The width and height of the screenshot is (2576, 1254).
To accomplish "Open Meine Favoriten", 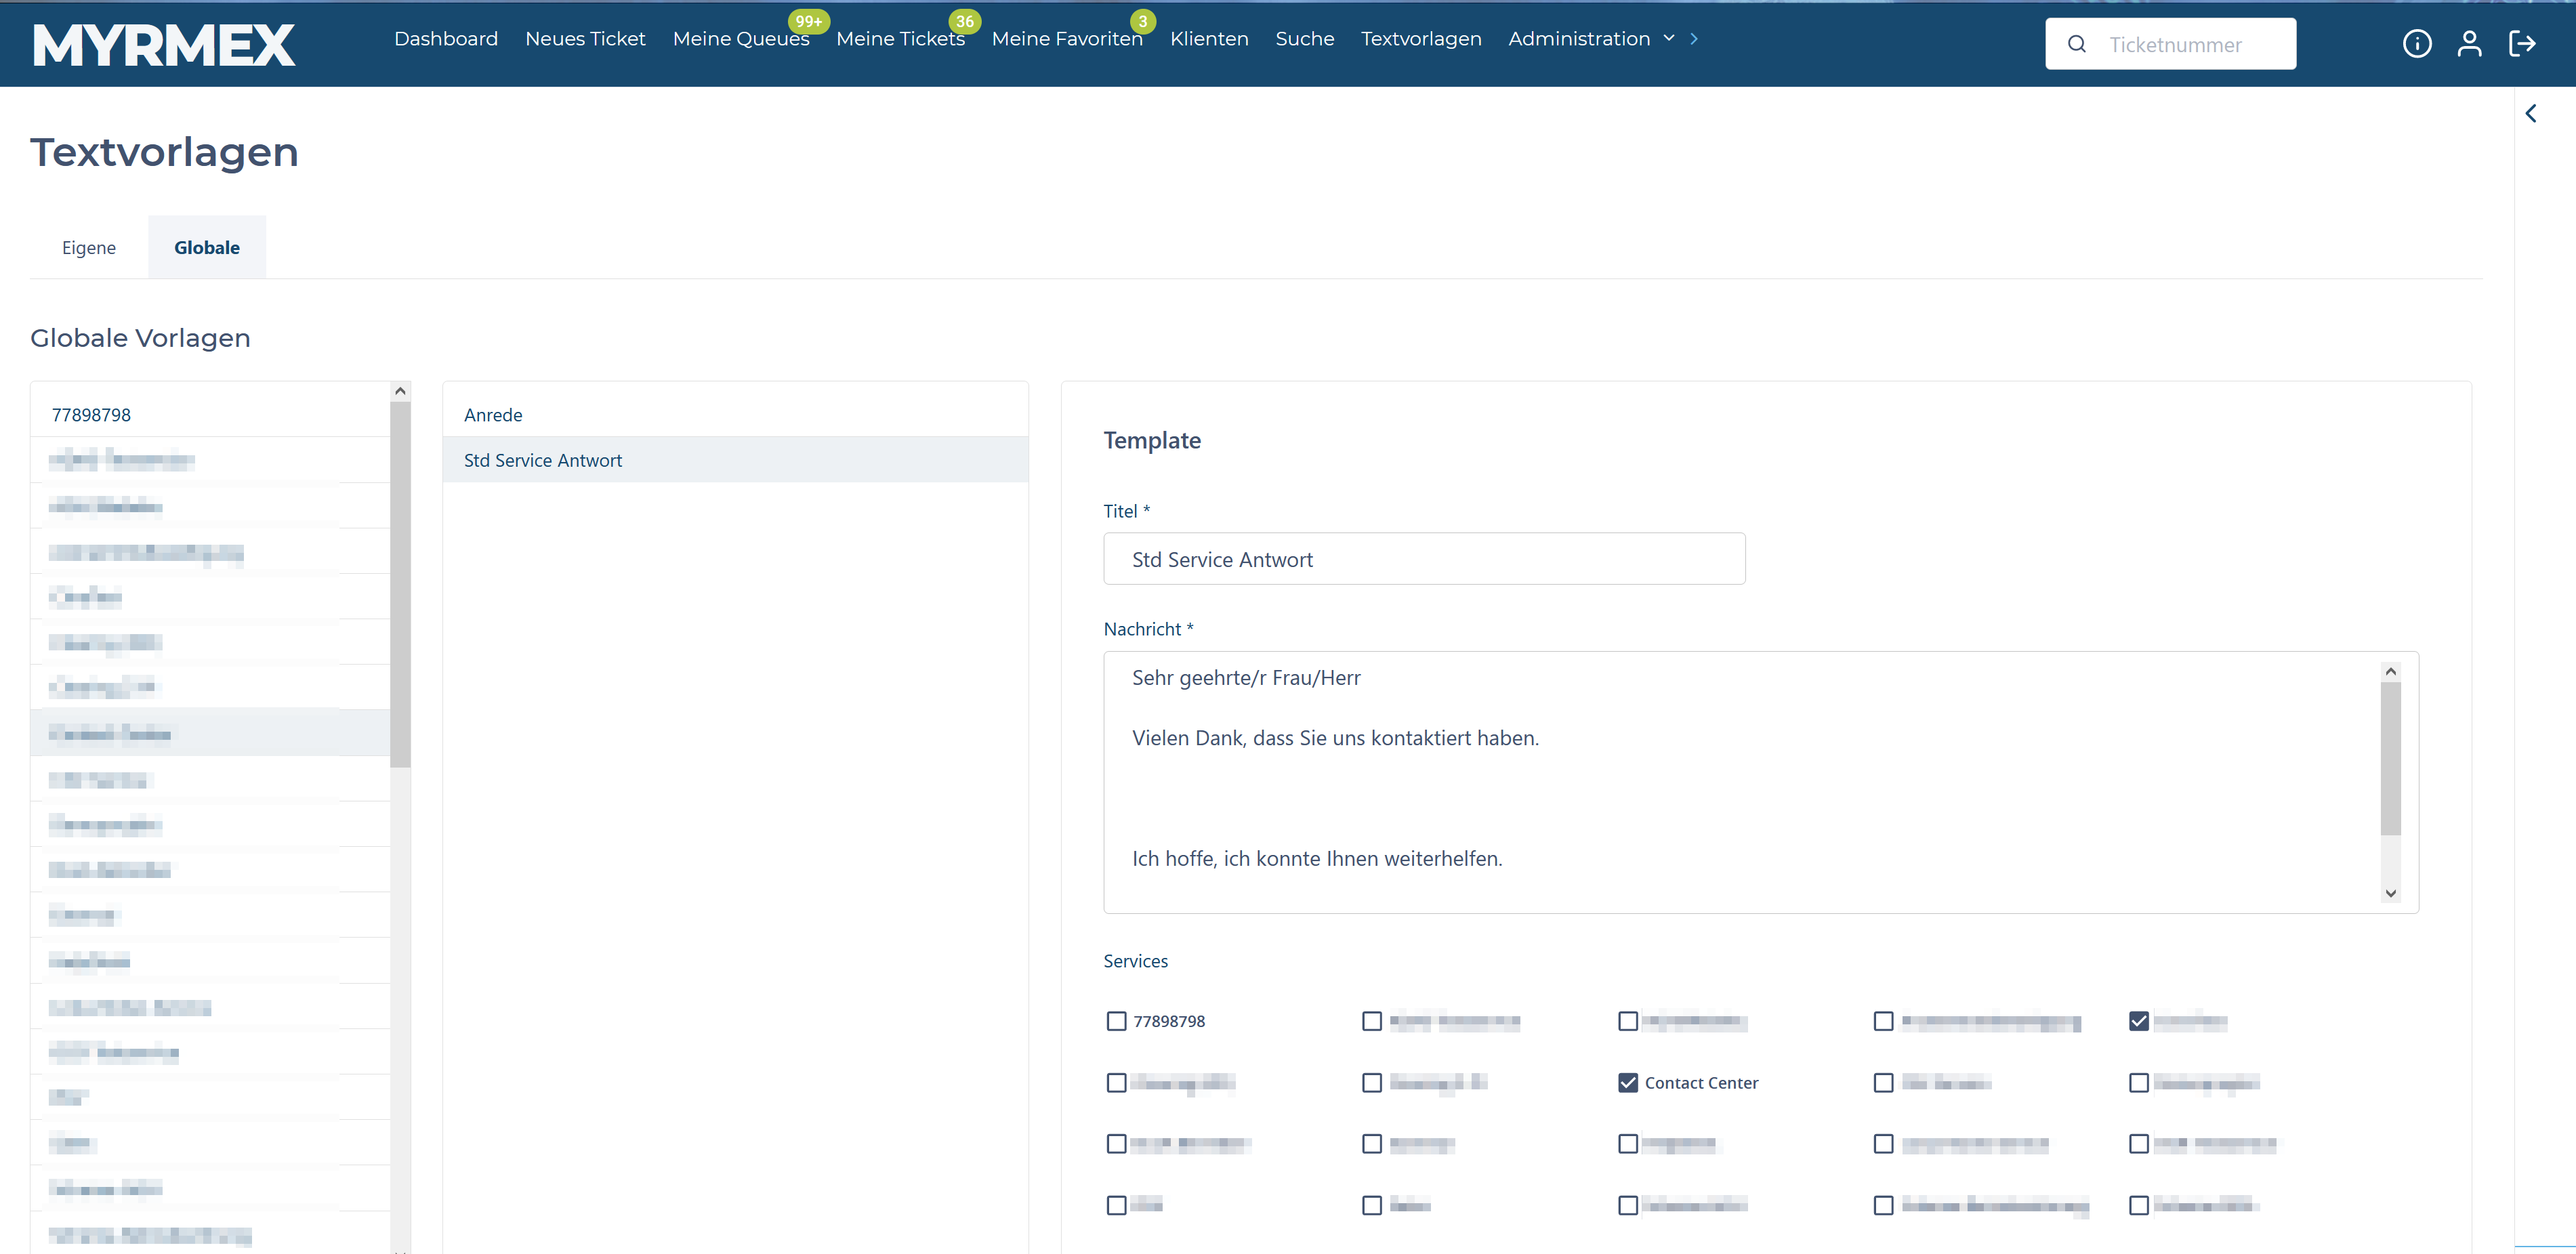I will point(1067,38).
